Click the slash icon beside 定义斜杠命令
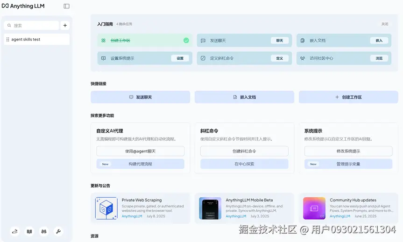Image resolution: width=403 pixels, height=242 pixels. [x=203, y=58]
